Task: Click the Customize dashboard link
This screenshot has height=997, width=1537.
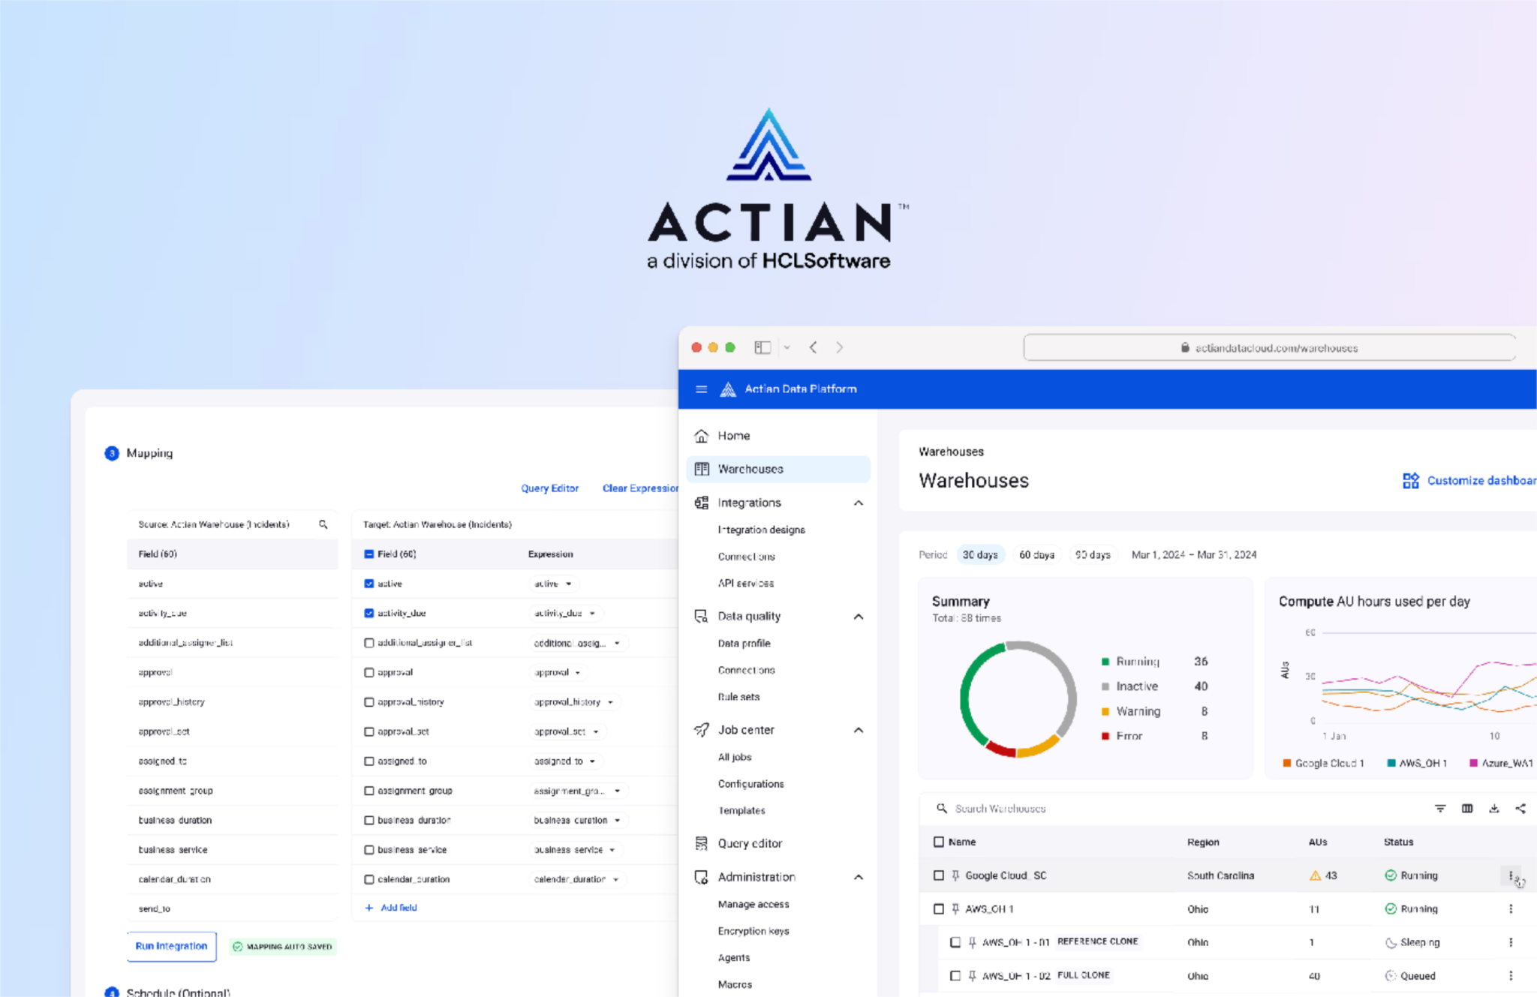Action: point(1471,480)
